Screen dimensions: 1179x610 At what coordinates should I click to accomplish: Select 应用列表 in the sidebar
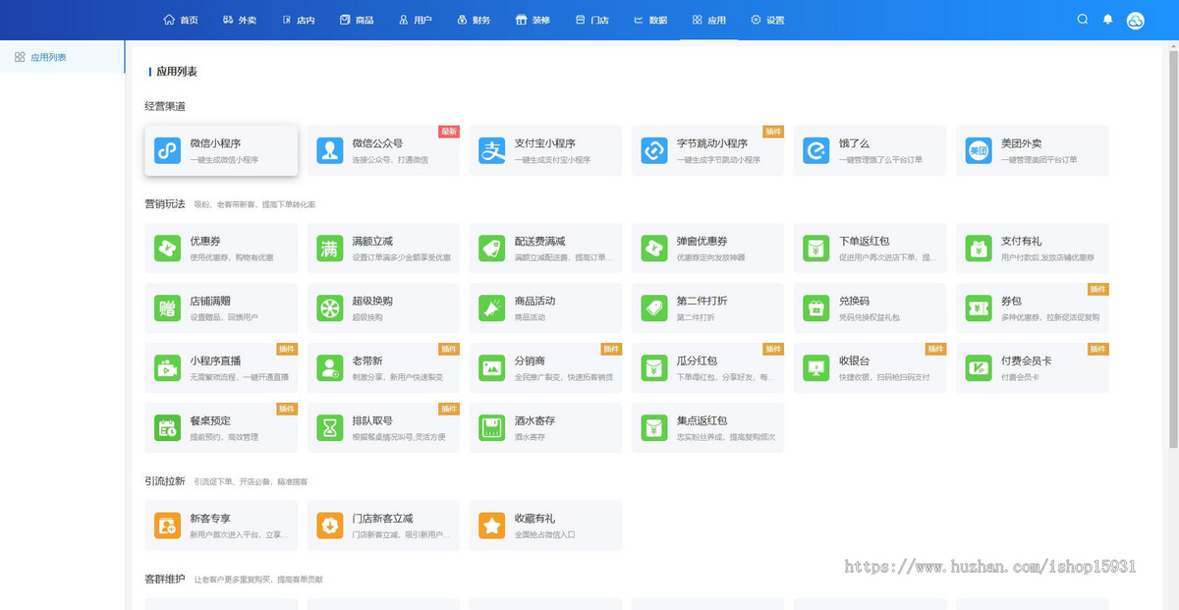pyautogui.click(x=63, y=57)
